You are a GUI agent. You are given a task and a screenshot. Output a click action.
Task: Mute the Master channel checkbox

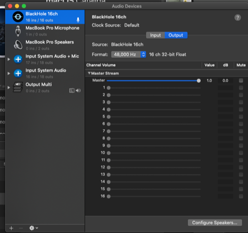[x=241, y=81]
